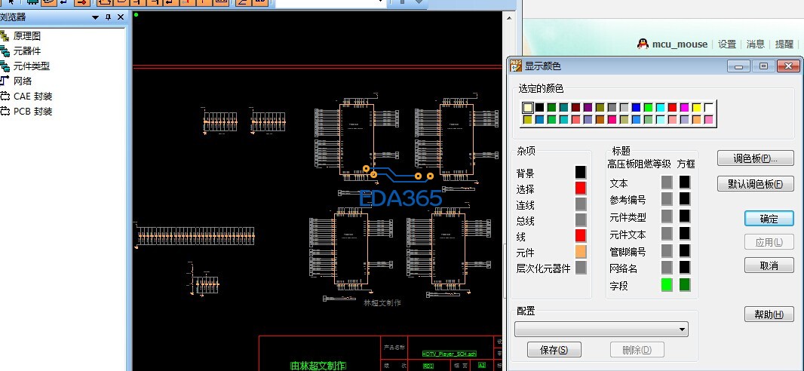The width and height of the screenshot is (804, 371).
Task: Set the 管脚编号 label color swatch
Action: (x=667, y=250)
